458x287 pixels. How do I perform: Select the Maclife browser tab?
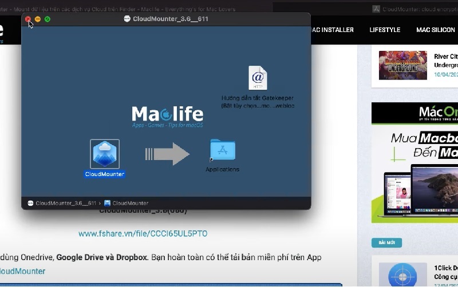(x=117, y=9)
